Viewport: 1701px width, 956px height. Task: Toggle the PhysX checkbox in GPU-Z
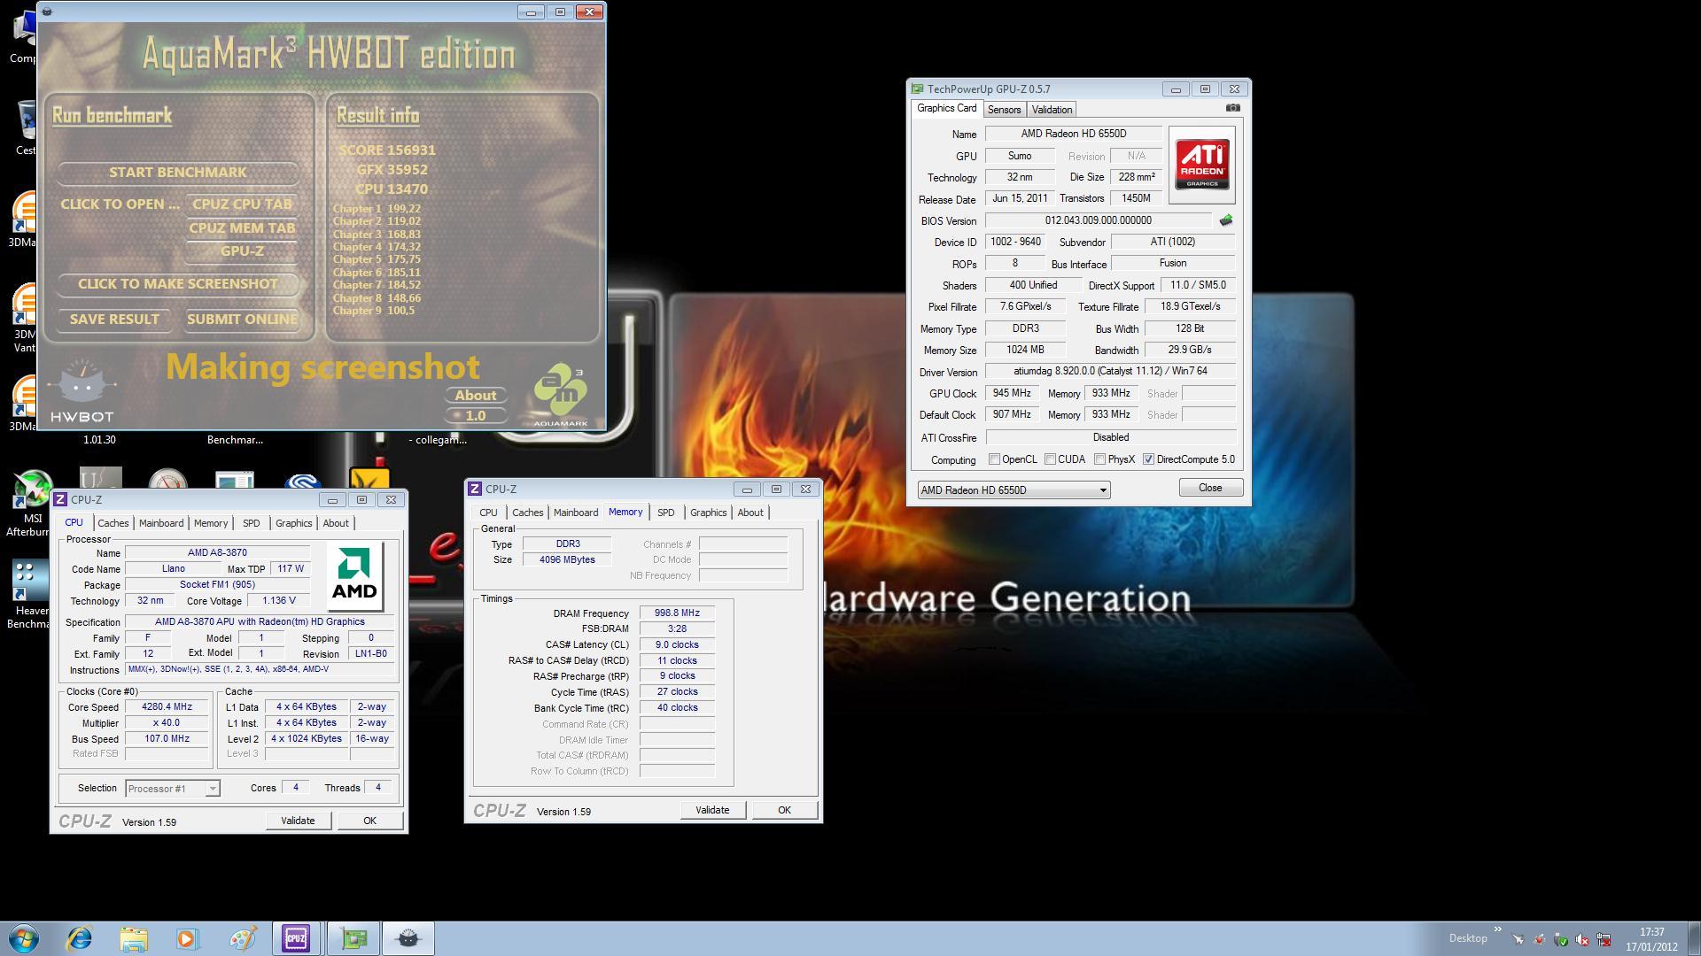1099,459
